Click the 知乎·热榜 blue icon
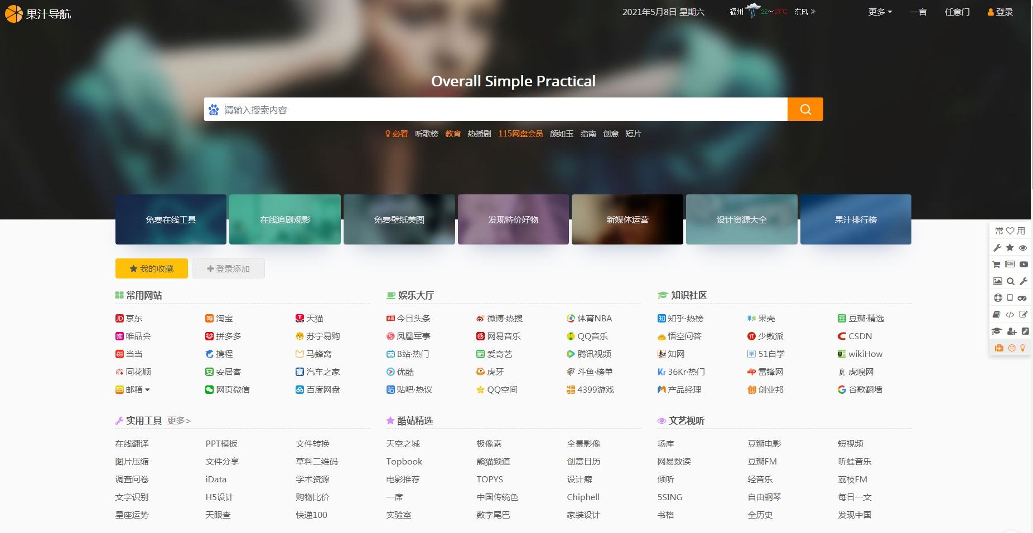This screenshot has height=533, width=1033. point(662,319)
